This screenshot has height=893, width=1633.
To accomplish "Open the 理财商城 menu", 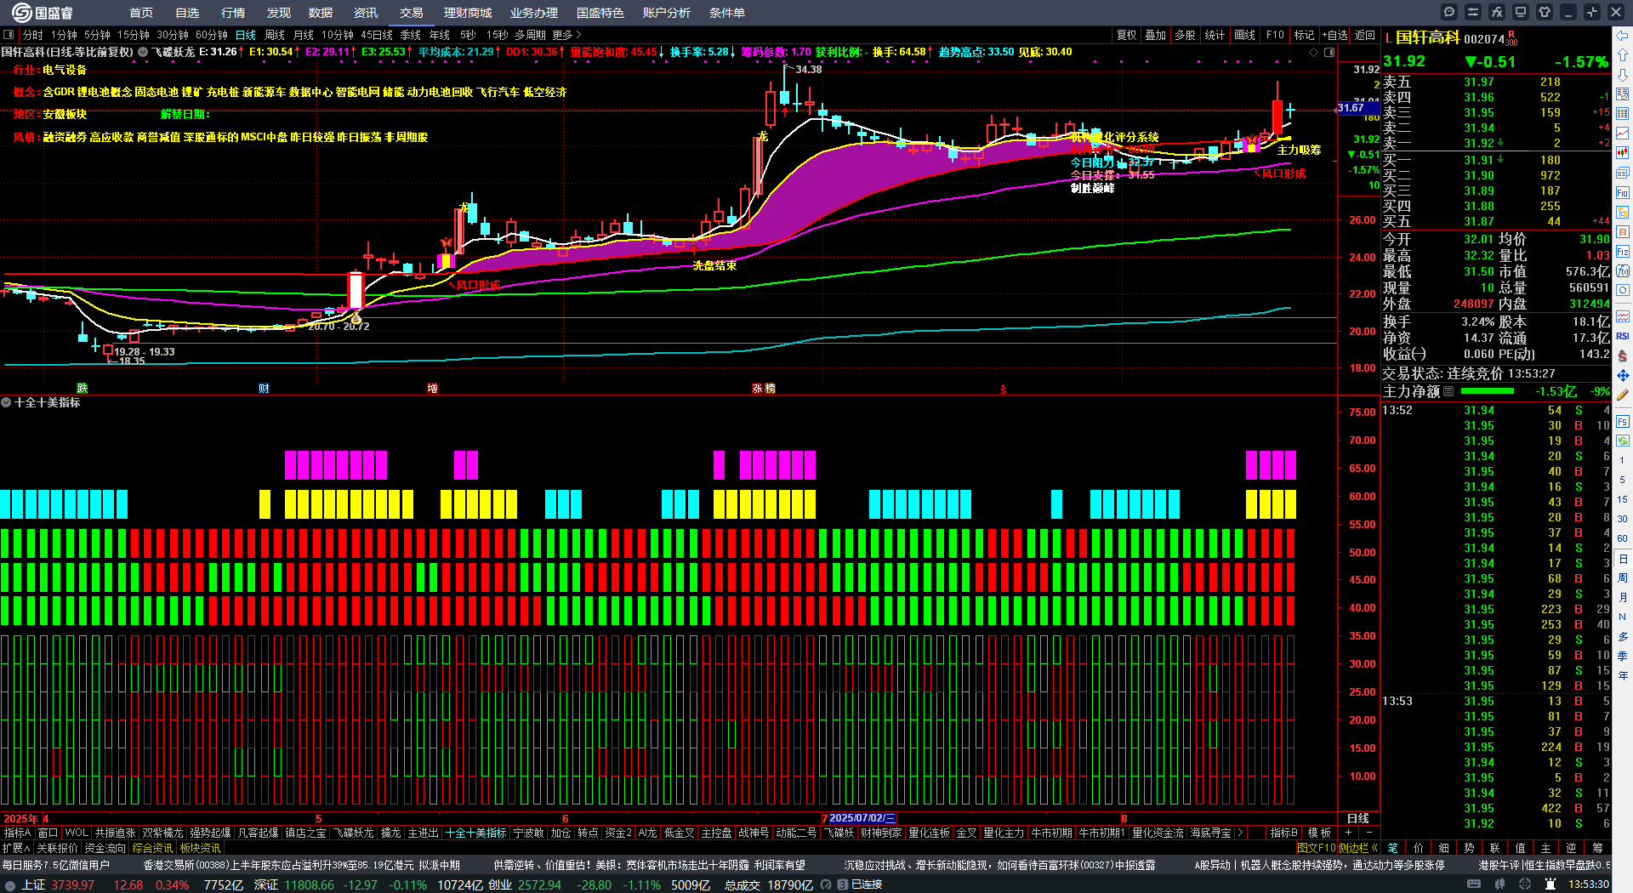I will (x=468, y=13).
